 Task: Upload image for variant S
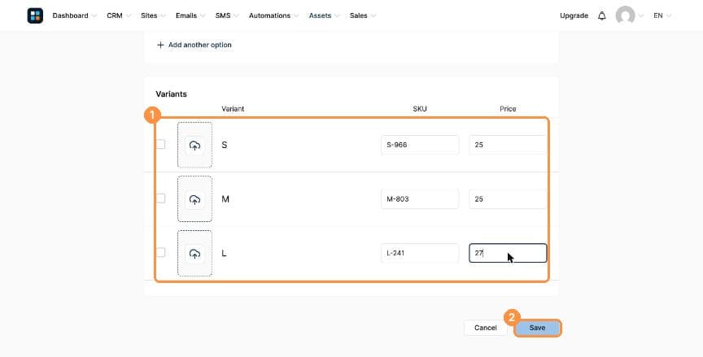pyautogui.click(x=194, y=145)
